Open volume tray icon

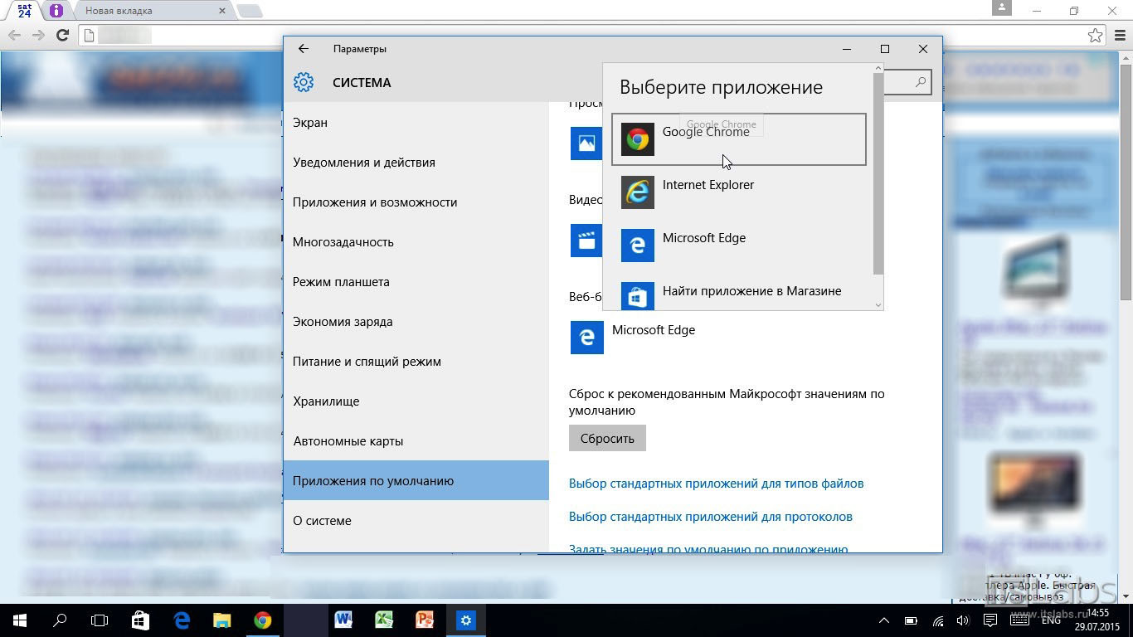pyautogui.click(x=962, y=620)
